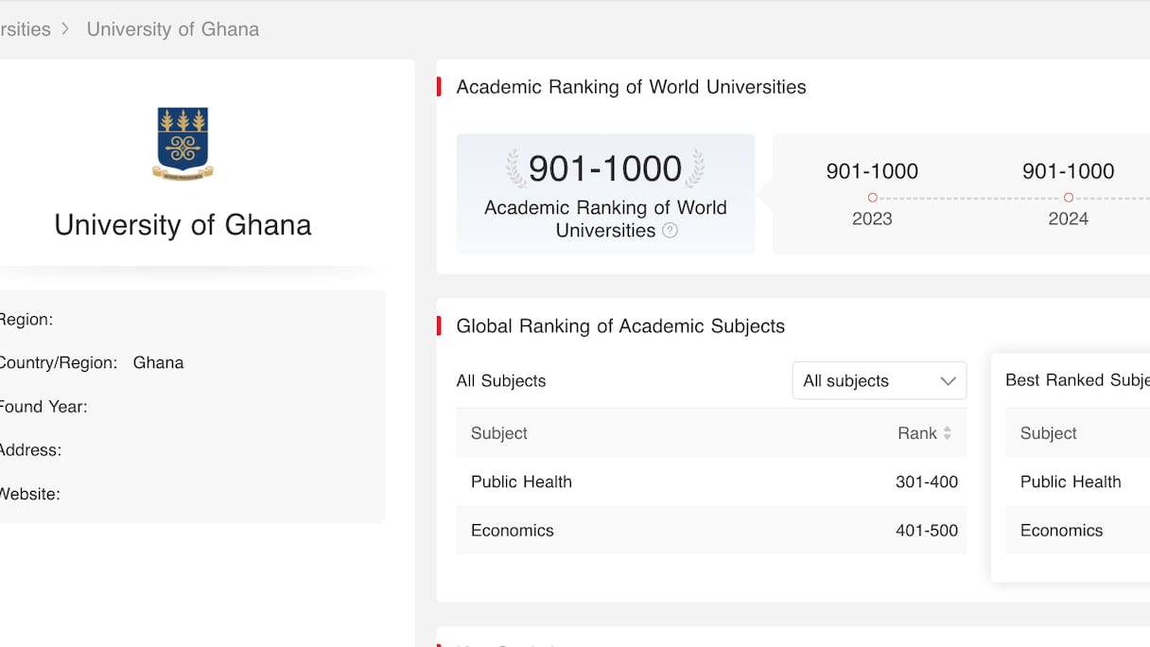Click the Subject column header
Viewport: 1150px width, 647px height.
(499, 433)
